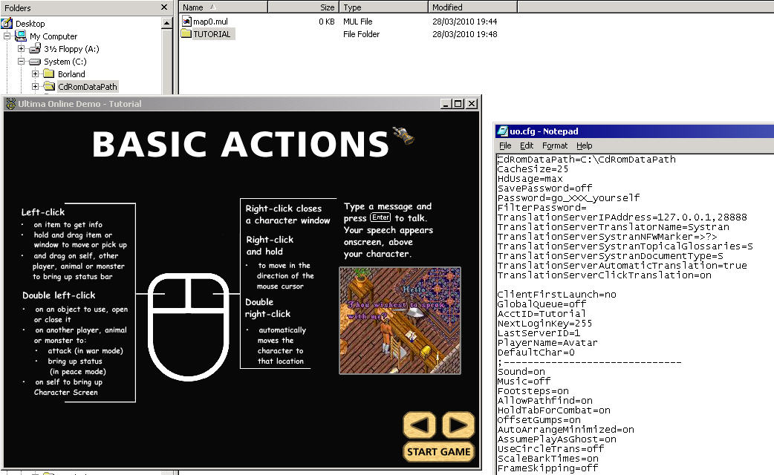Image resolution: width=774 pixels, height=475 pixels.
Task: Click 'CdRomDataPath=C:\CdRomDataPath' line in Notepad
Action: 586,160
